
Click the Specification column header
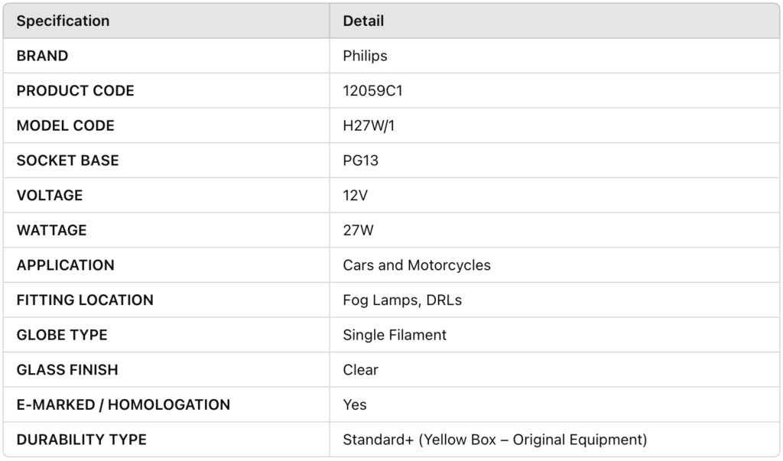pos(63,21)
